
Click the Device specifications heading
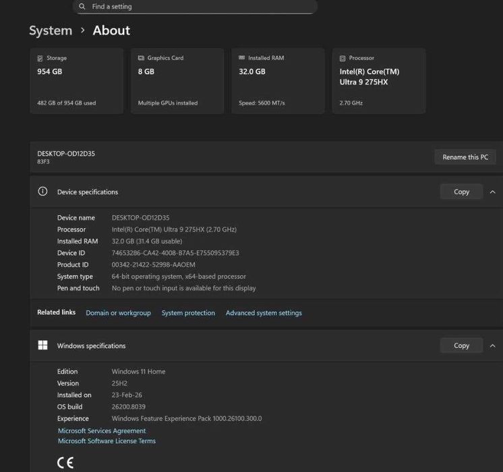pyautogui.click(x=88, y=192)
